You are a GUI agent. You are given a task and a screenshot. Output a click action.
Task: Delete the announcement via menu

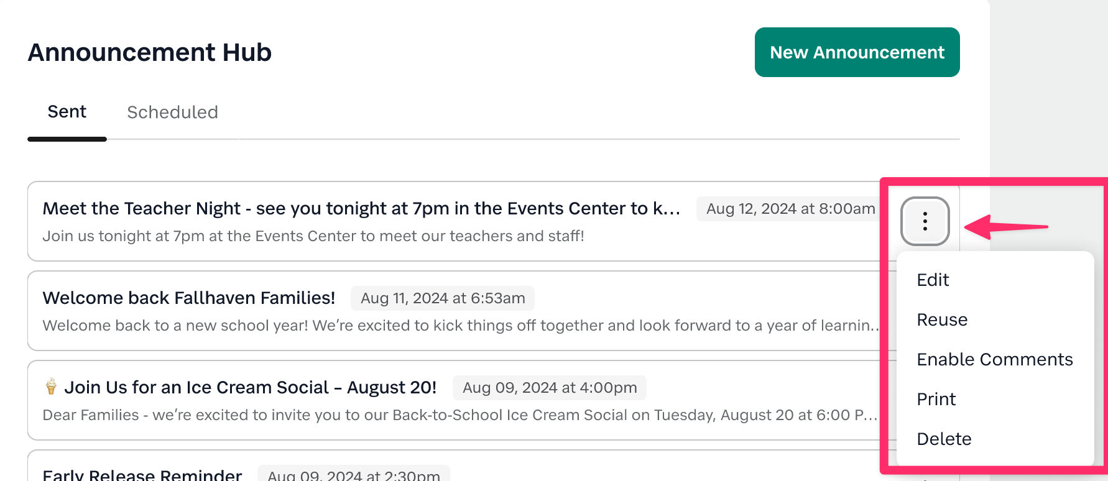[944, 439]
